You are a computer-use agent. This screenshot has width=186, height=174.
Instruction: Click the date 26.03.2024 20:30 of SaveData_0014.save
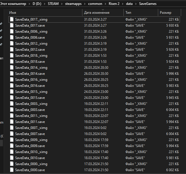click(96, 74)
